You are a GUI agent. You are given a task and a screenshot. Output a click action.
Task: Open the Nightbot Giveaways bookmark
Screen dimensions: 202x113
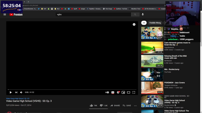[x=94, y=9]
